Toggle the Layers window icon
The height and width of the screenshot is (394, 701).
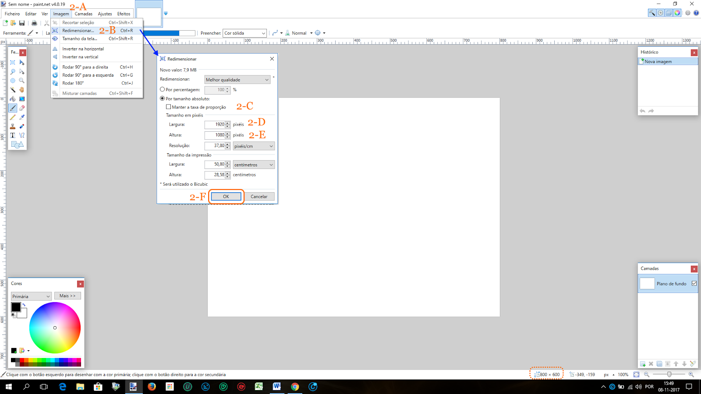point(669,13)
